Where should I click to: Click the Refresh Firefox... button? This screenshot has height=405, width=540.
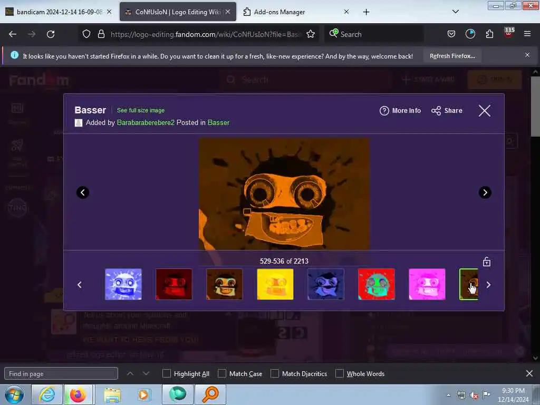452,56
